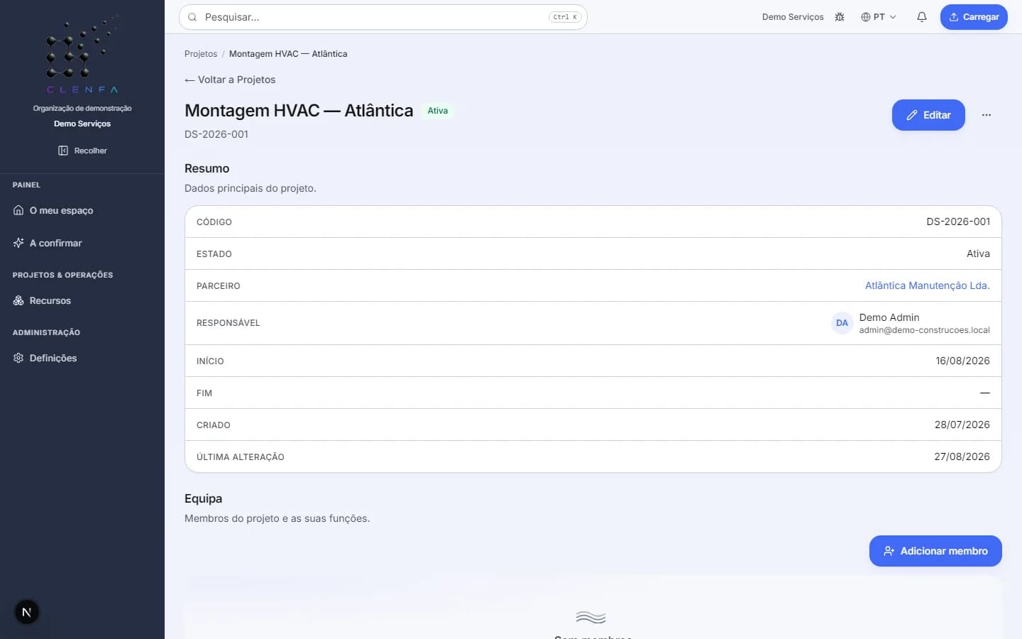Click Demo Serviços organization name in sidebar
1022x639 pixels.
[x=82, y=124]
